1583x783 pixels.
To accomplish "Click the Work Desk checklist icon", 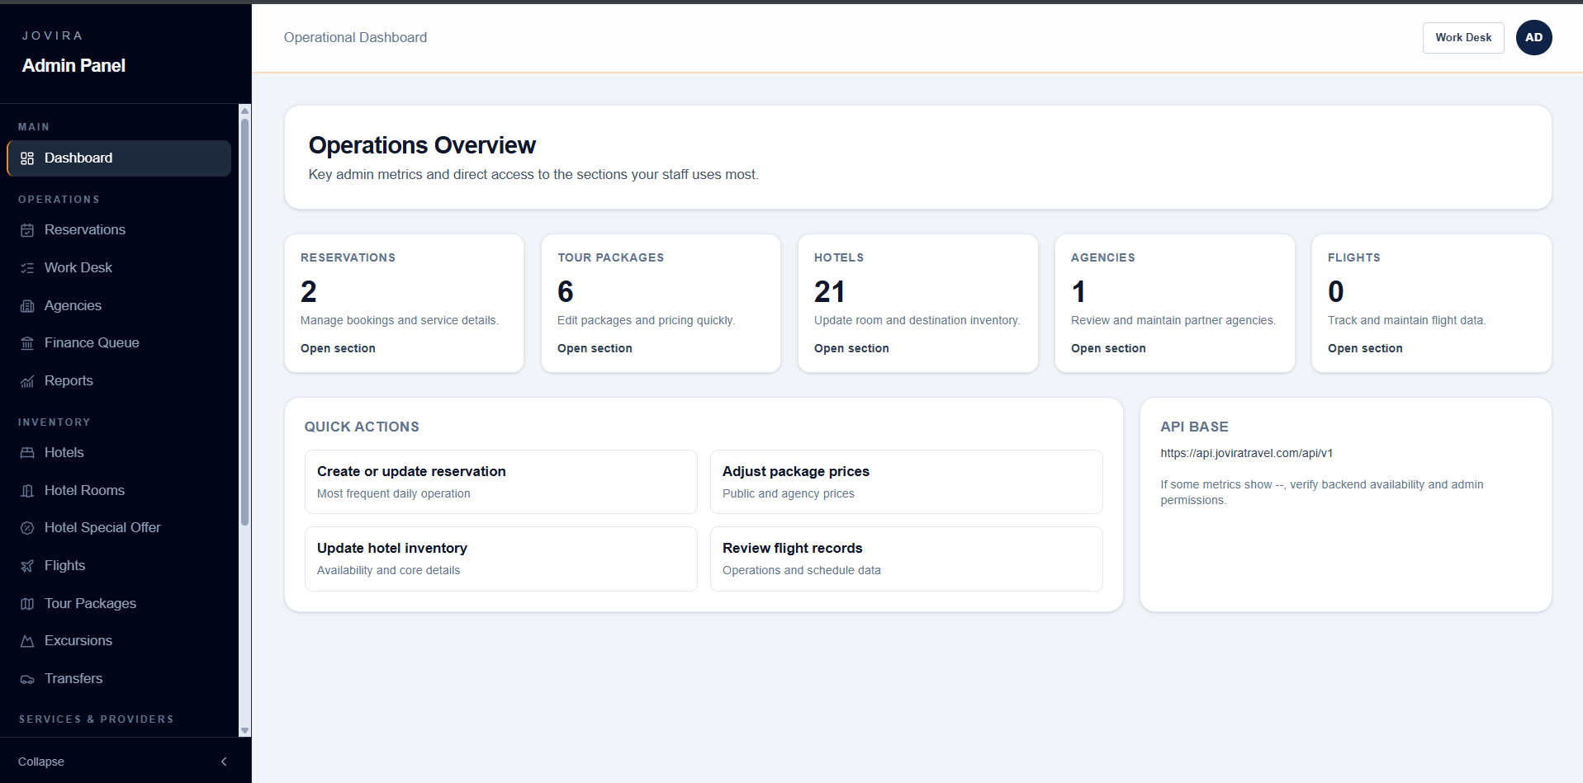I will tap(27, 268).
